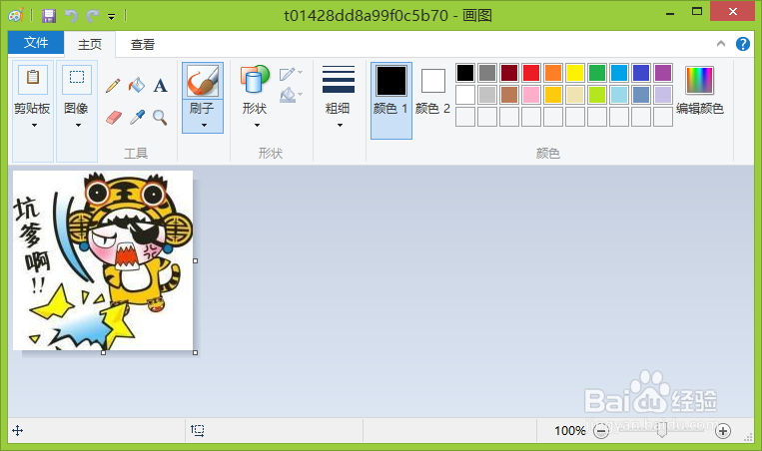Pick the green color swatch

597,73
